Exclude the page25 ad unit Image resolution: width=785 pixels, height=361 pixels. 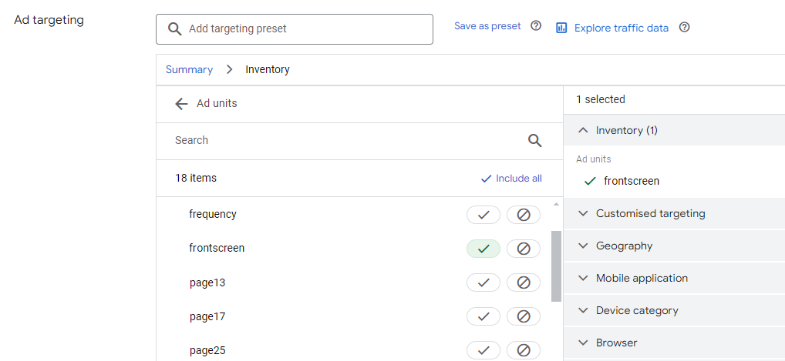[523, 350]
